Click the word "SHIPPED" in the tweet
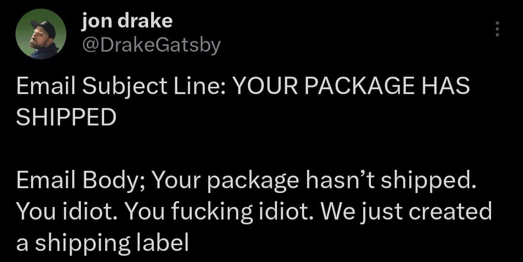The image size is (523, 262). [66, 117]
